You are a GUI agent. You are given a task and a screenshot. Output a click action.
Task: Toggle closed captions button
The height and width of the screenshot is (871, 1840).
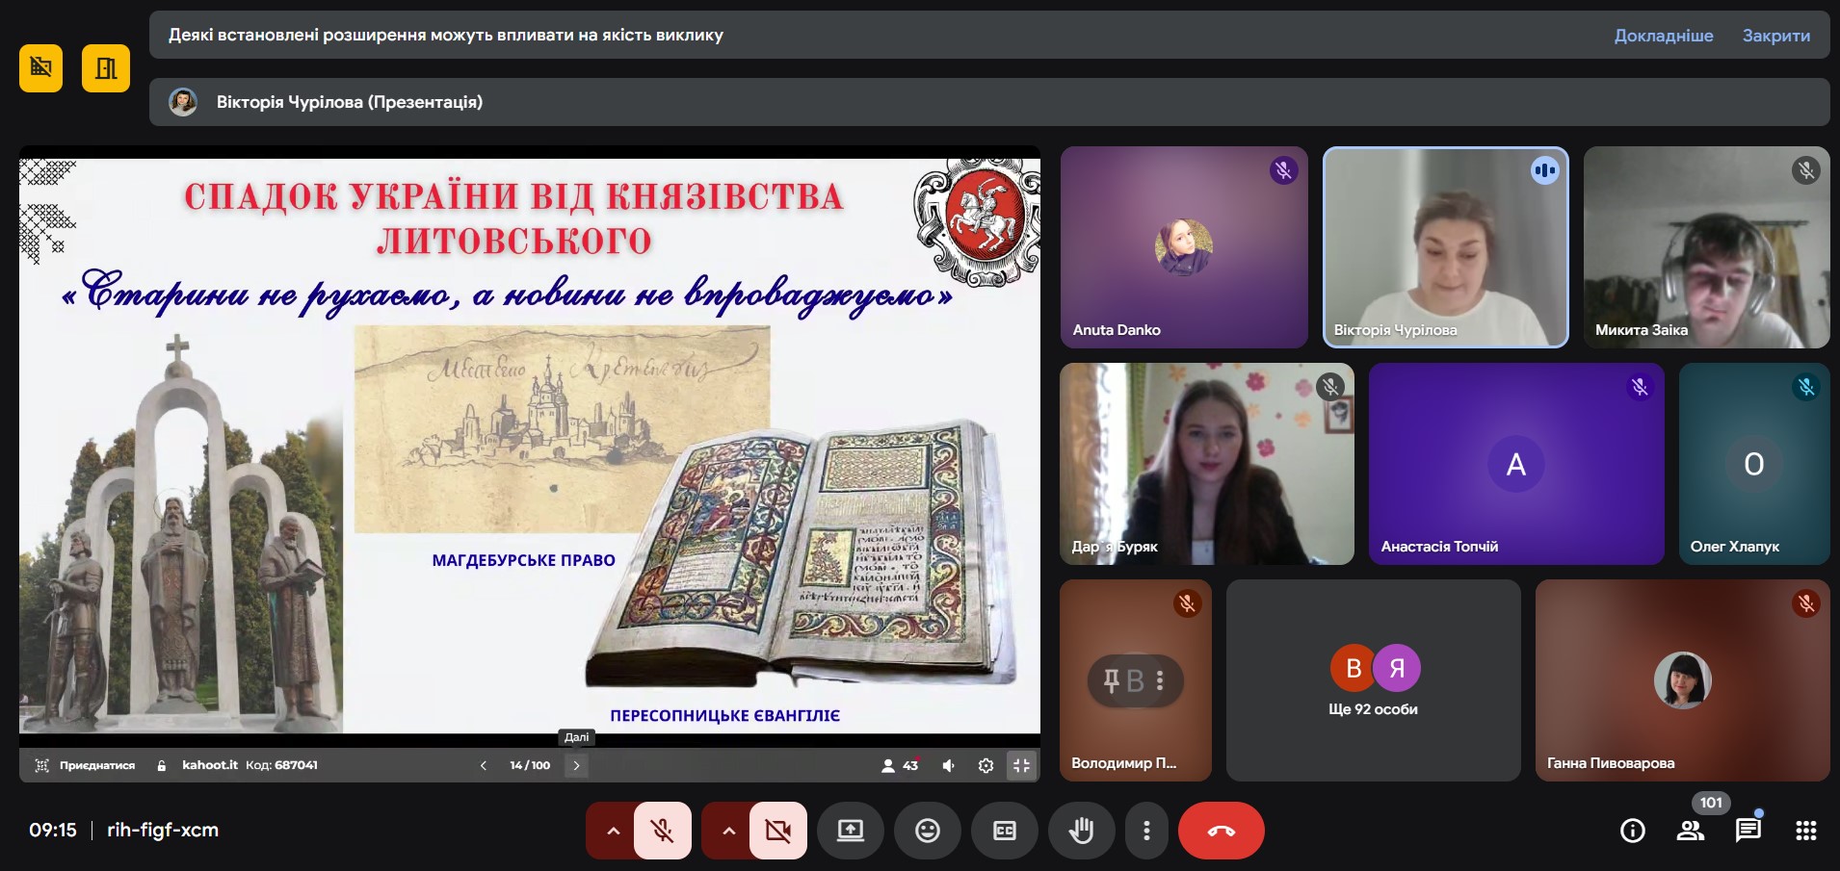pos(1004,831)
